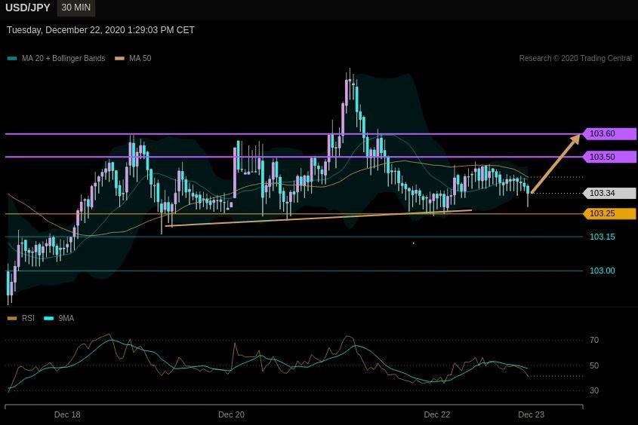Click the Dec 20 date label

click(231, 414)
